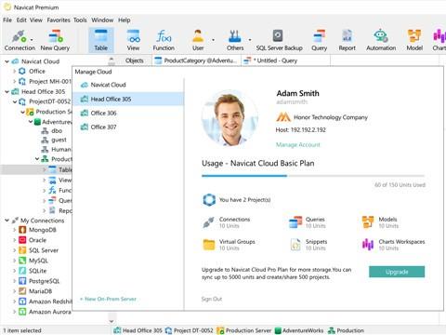The height and width of the screenshot is (335, 446).
Task: Click the Others toolbar icon
Action: tap(235, 40)
